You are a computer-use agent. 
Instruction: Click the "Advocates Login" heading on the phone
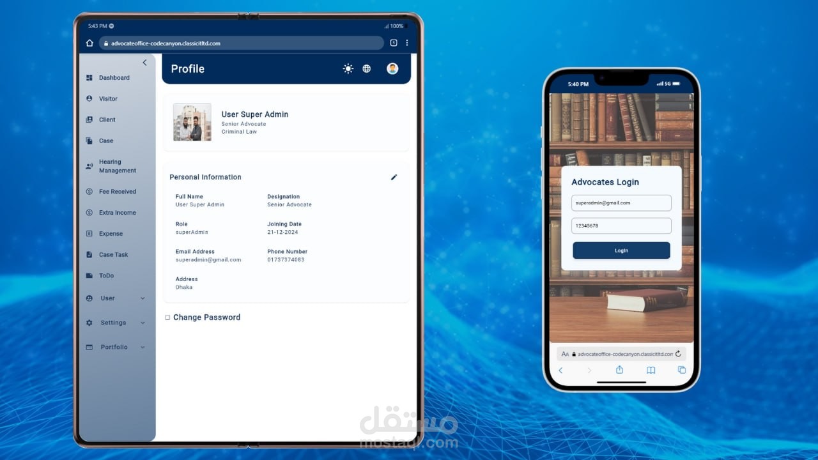pos(605,182)
